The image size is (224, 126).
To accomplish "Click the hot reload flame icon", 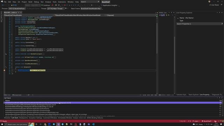I will pos(52,5).
